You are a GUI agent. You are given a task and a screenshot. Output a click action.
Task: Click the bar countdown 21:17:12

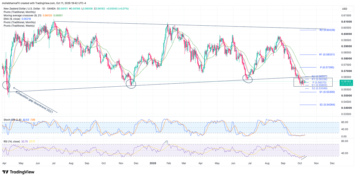tap(347, 84)
